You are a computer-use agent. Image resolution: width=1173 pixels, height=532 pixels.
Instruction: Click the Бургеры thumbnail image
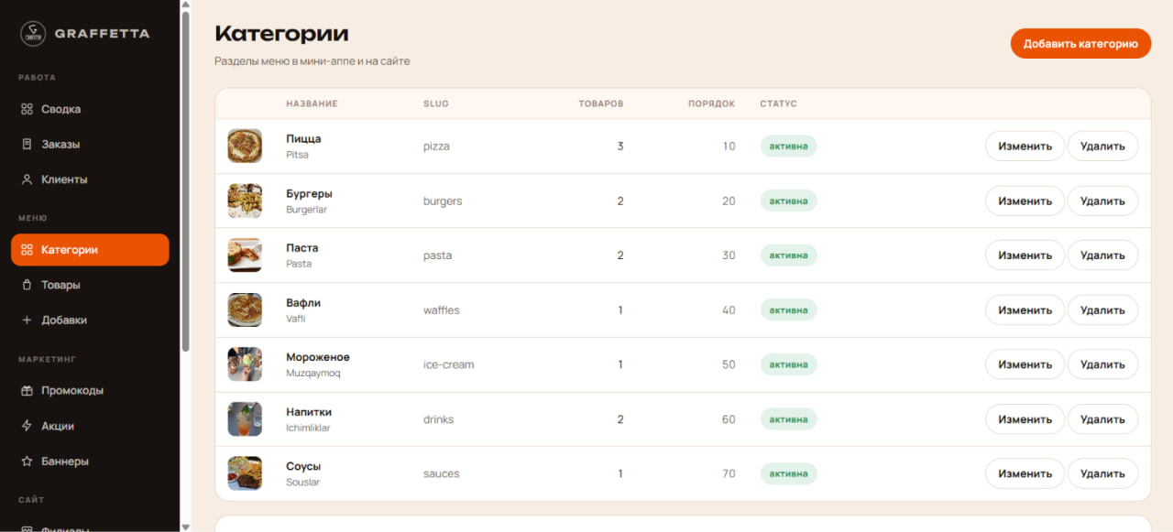(245, 201)
